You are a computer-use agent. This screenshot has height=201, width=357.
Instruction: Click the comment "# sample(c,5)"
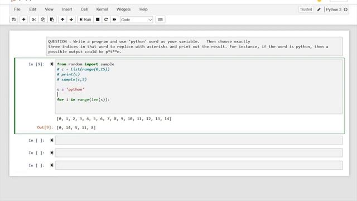pyautogui.click(x=72, y=79)
